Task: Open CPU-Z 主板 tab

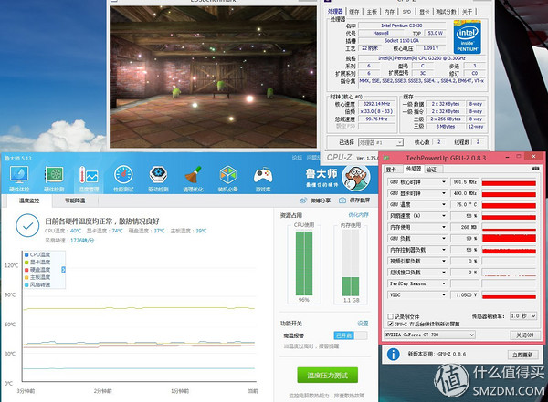Action: point(372,12)
